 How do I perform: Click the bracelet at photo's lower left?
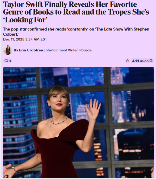click(15, 170)
